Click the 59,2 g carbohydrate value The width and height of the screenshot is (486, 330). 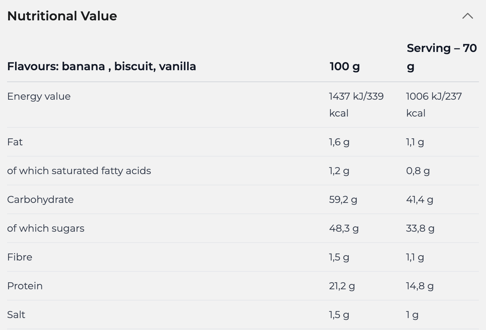343,199
